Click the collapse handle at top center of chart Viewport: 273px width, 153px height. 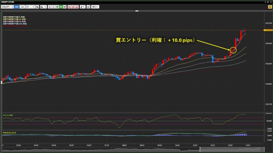point(137,11)
